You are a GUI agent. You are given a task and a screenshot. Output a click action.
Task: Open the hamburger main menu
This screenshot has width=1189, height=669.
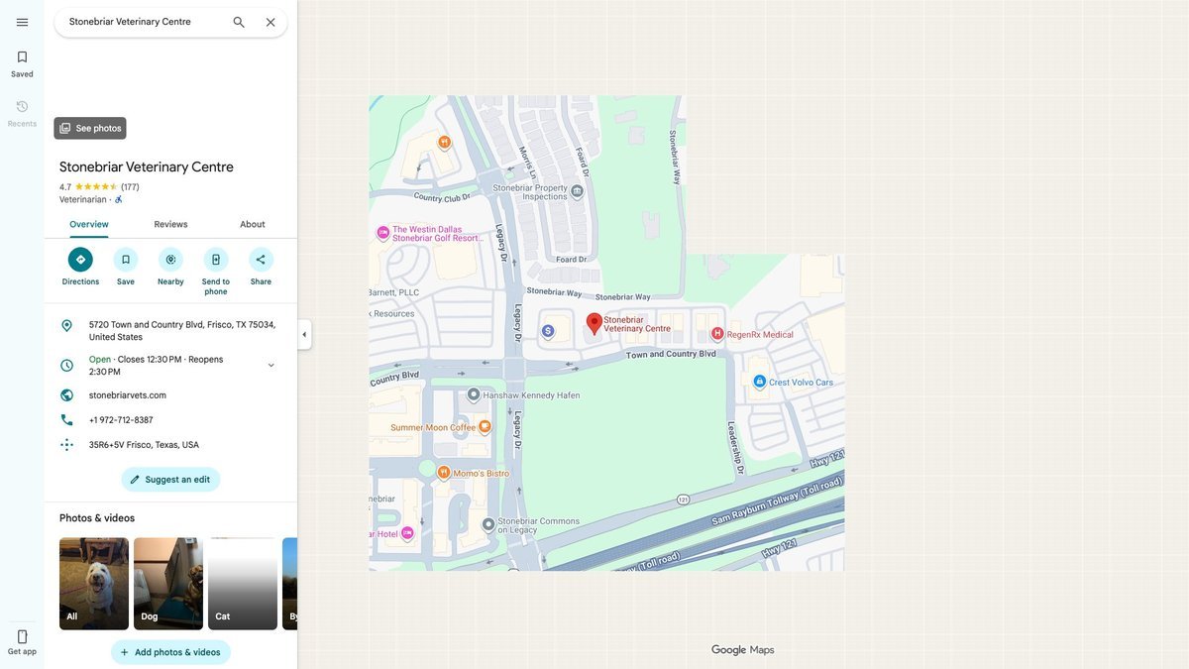(22, 22)
